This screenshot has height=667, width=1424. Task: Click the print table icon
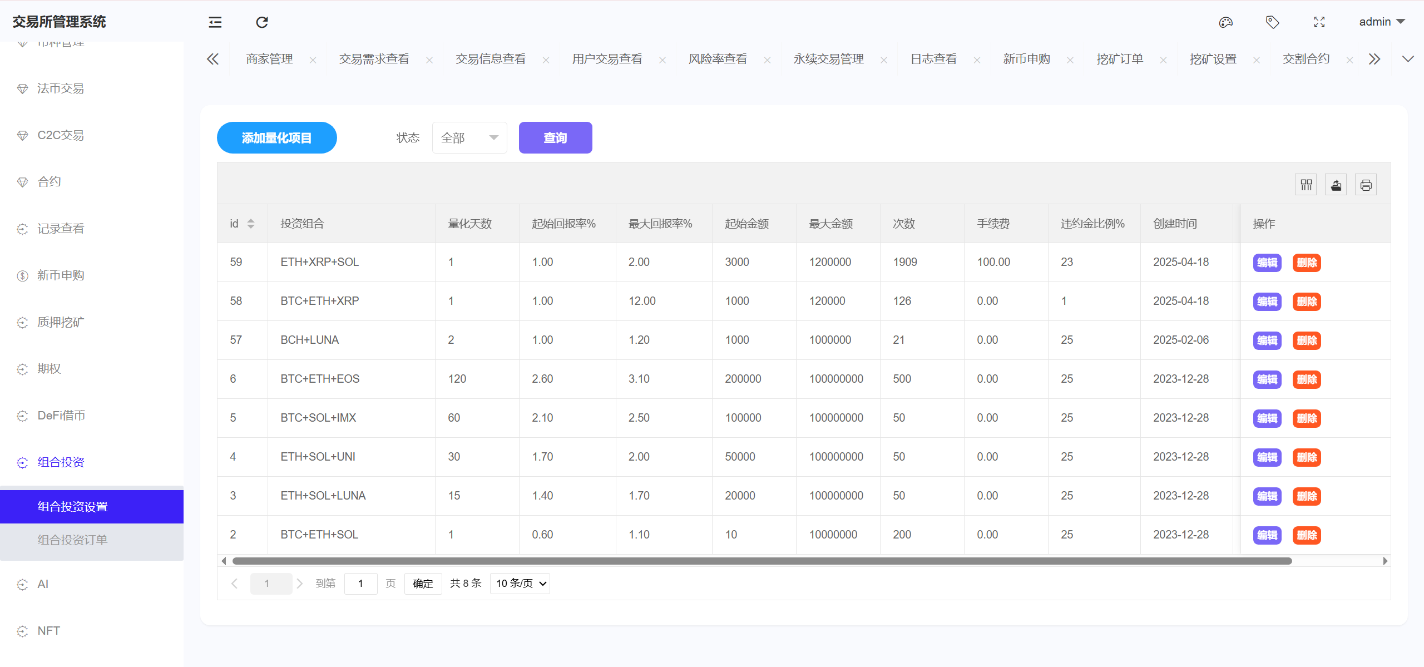[1366, 185]
